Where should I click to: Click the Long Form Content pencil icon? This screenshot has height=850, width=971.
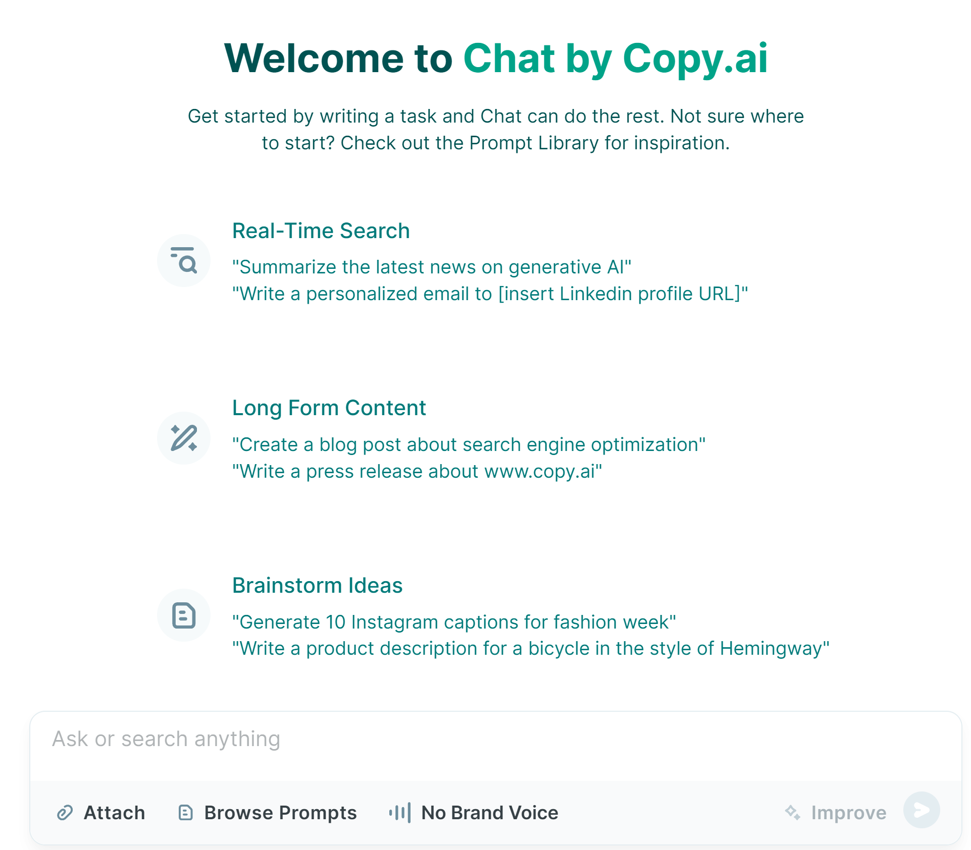(x=184, y=438)
